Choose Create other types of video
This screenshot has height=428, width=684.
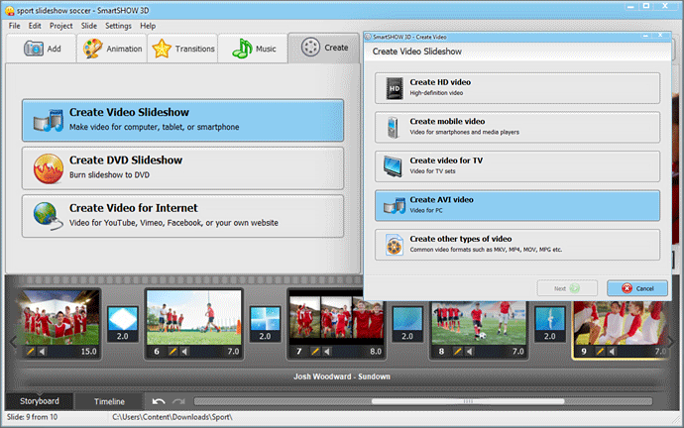tap(516, 245)
